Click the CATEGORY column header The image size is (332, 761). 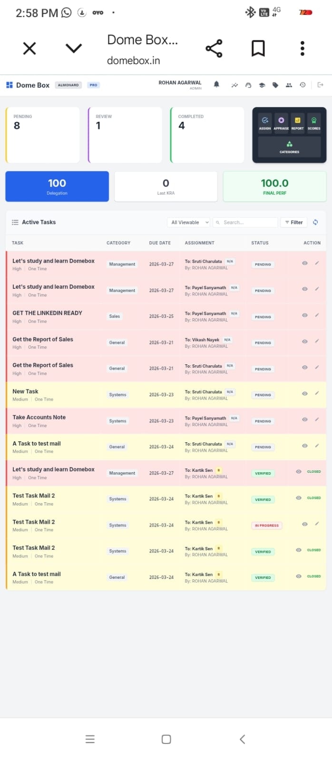click(118, 243)
